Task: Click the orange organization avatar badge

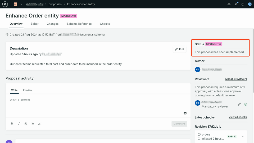Action: [15, 4]
